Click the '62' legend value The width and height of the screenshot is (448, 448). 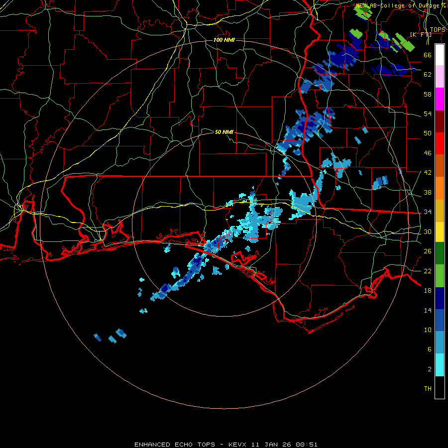point(428,75)
